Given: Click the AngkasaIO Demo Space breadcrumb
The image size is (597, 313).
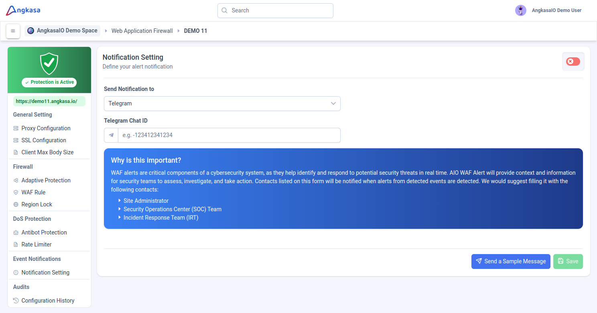Looking at the screenshot, I should point(63,31).
